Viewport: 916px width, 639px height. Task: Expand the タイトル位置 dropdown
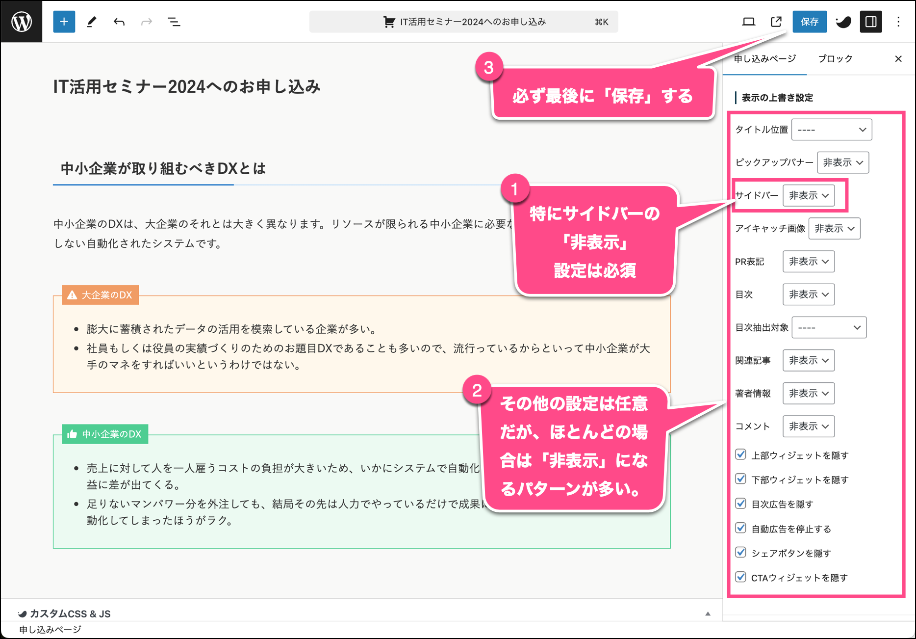pyautogui.click(x=832, y=130)
